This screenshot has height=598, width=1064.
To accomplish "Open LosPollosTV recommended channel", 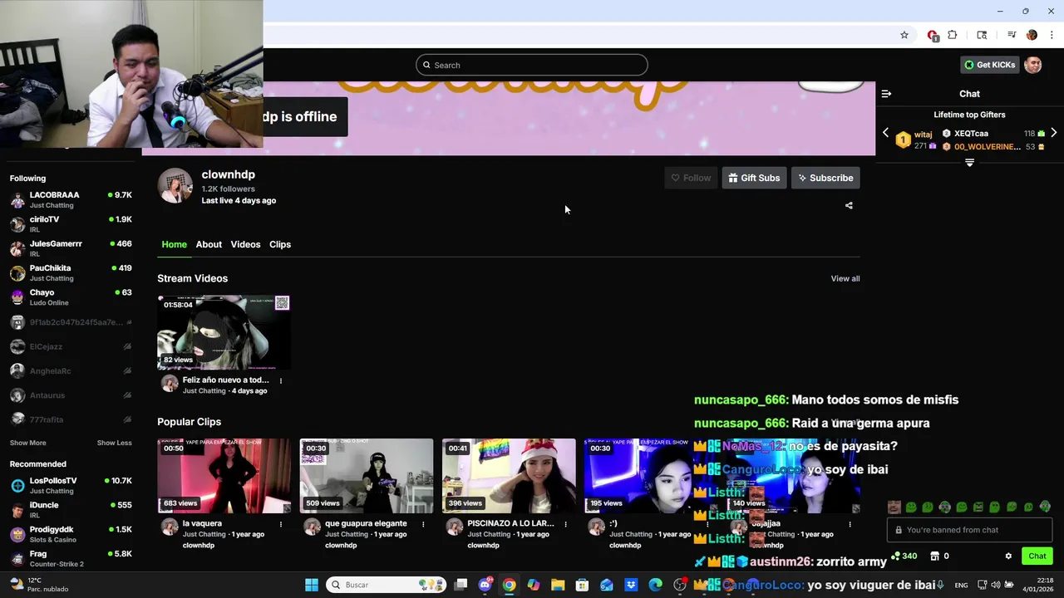I will click(71, 485).
